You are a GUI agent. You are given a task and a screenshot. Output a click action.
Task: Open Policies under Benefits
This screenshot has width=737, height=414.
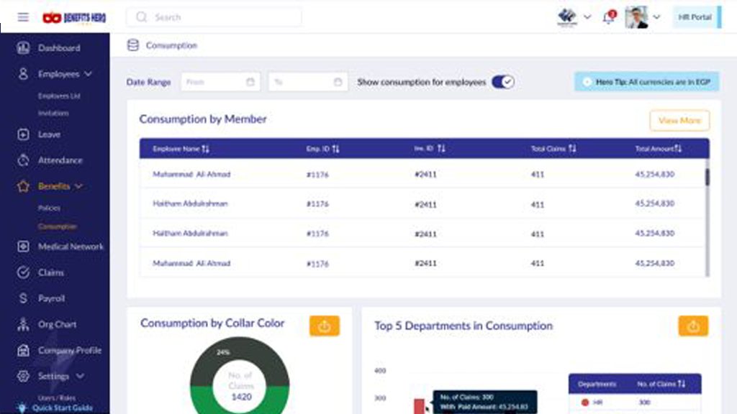click(x=49, y=208)
